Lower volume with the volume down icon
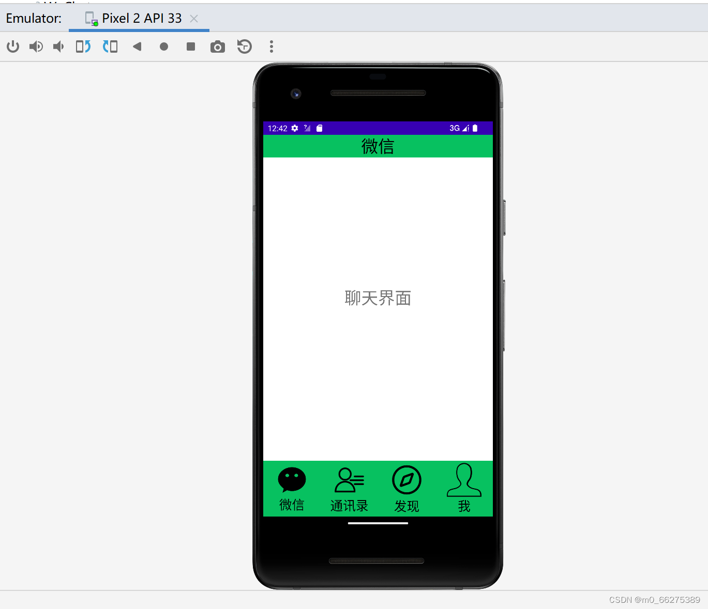Image resolution: width=708 pixels, height=609 pixels. tap(58, 46)
